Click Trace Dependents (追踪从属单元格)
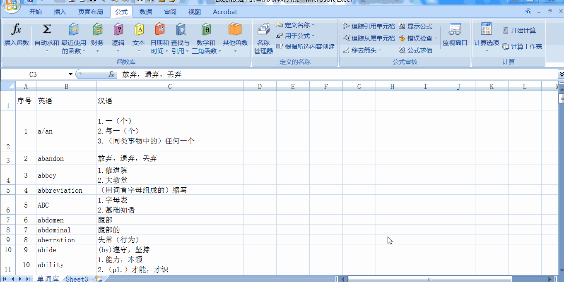 coord(369,38)
